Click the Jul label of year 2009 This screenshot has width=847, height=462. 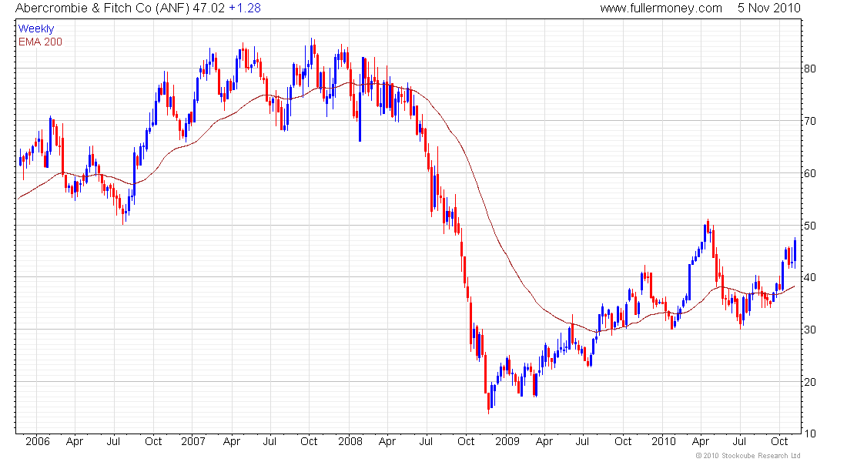[x=582, y=441]
